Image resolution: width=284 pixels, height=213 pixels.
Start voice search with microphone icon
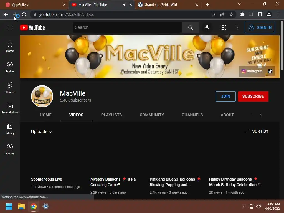pos(207,27)
